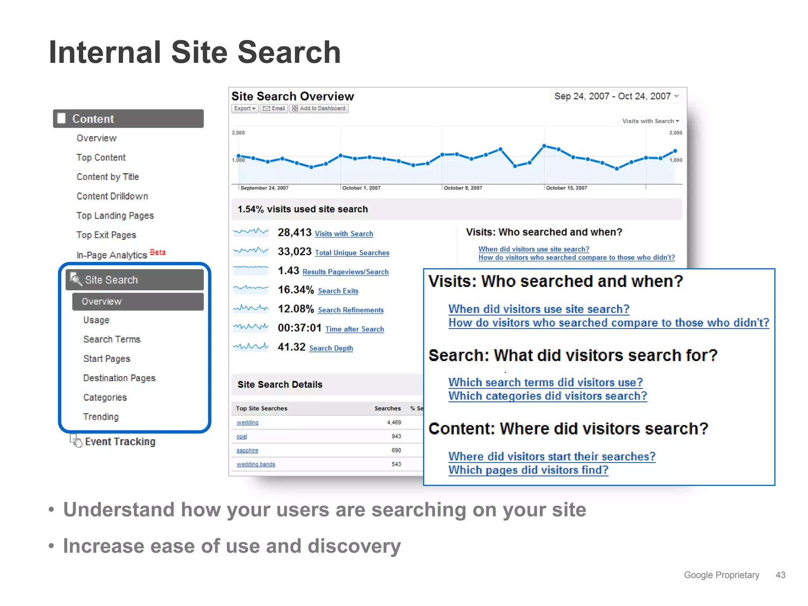The image size is (808, 606).
Task: Open Results Pageviews/Search link
Action: click(x=346, y=272)
